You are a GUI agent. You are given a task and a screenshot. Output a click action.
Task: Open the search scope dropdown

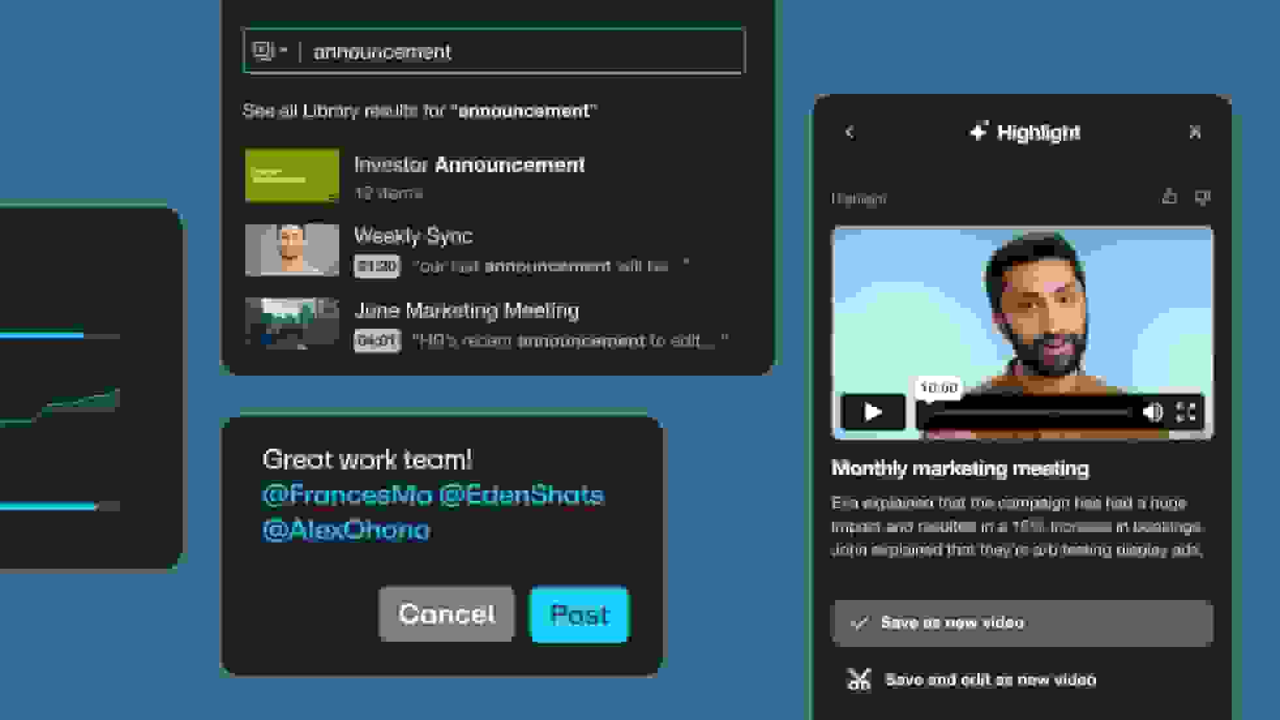click(x=270, y=51)
